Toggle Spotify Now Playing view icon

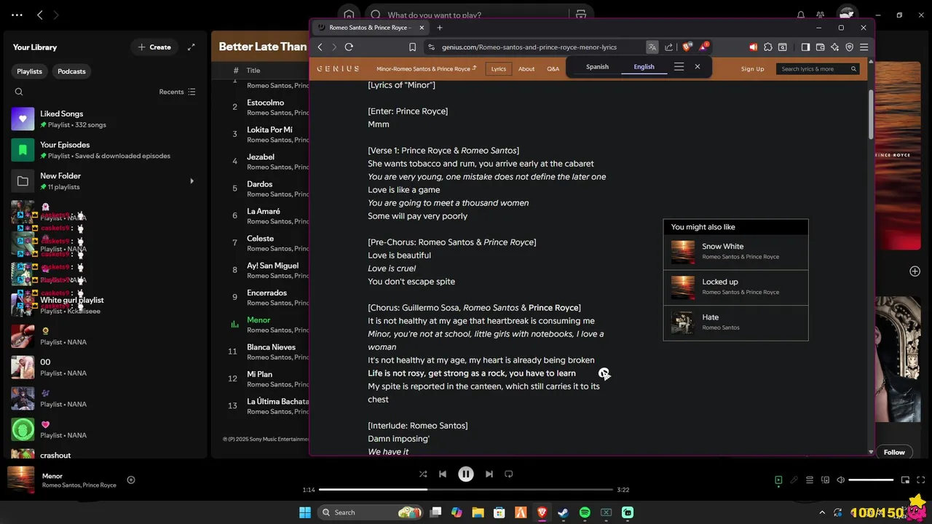point(778,480)
